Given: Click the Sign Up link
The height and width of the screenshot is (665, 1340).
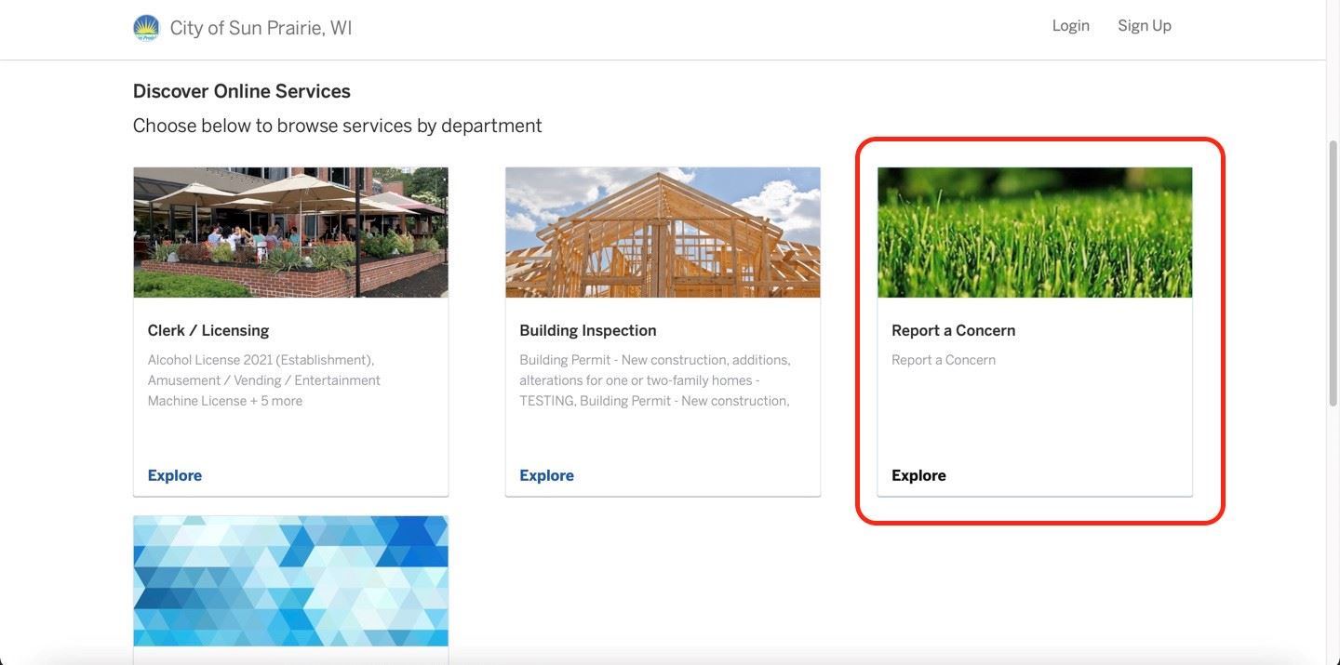Looking at the screenshot, I should coord(1145,26).
